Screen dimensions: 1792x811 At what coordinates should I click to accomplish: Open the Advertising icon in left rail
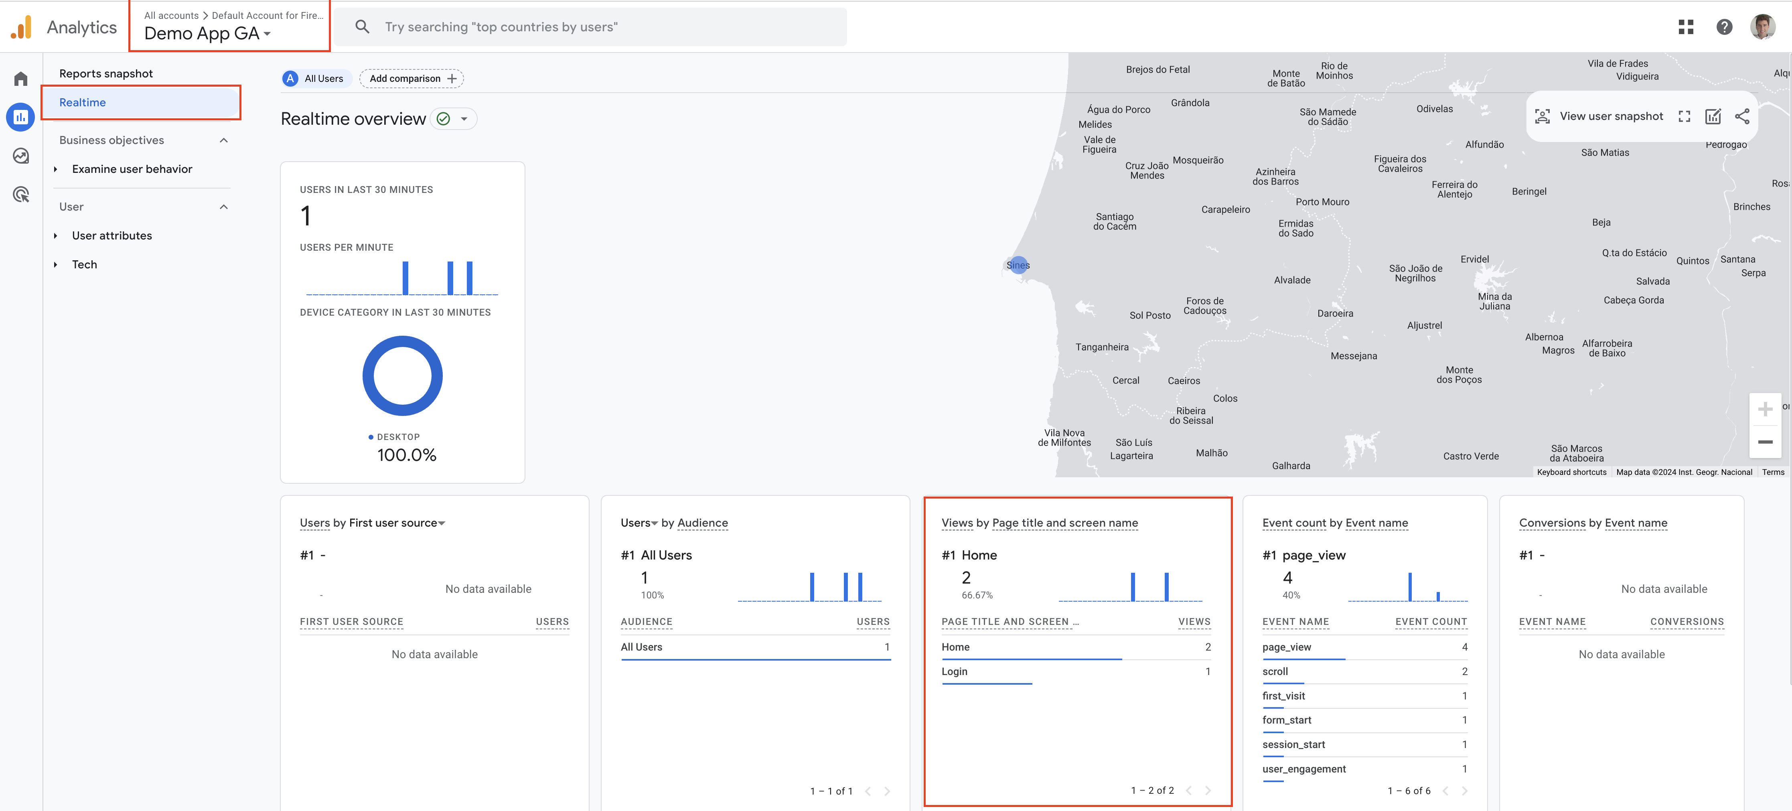(x=21, y=195)
